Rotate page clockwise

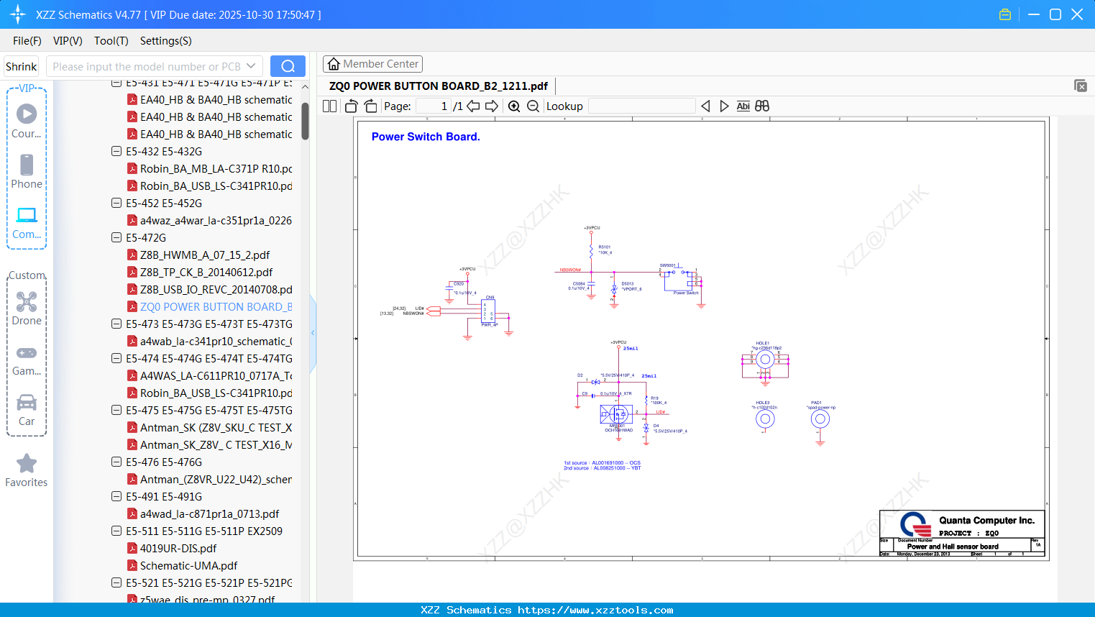[x=370, y=106]
